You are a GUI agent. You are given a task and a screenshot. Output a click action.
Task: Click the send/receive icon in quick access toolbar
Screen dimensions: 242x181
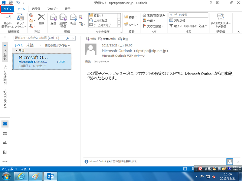(11, 3)
